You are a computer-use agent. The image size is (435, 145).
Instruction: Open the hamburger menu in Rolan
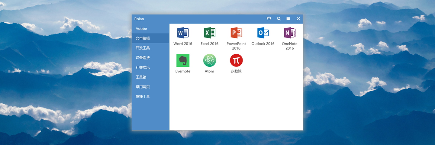[288, 19]
